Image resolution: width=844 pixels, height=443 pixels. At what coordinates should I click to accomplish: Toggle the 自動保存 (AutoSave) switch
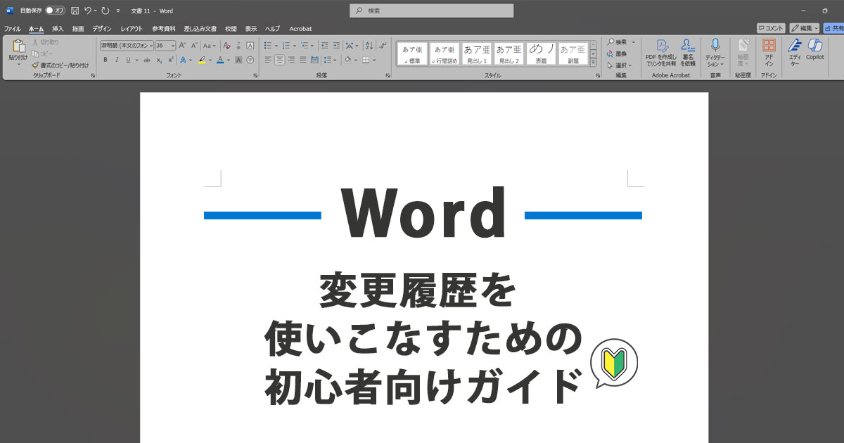pyautogui.click(x=55, y=11)
